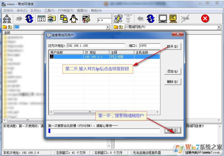Open the D:\ drive path dropdown
224x156 pixels.
click(x=108, y=27)
